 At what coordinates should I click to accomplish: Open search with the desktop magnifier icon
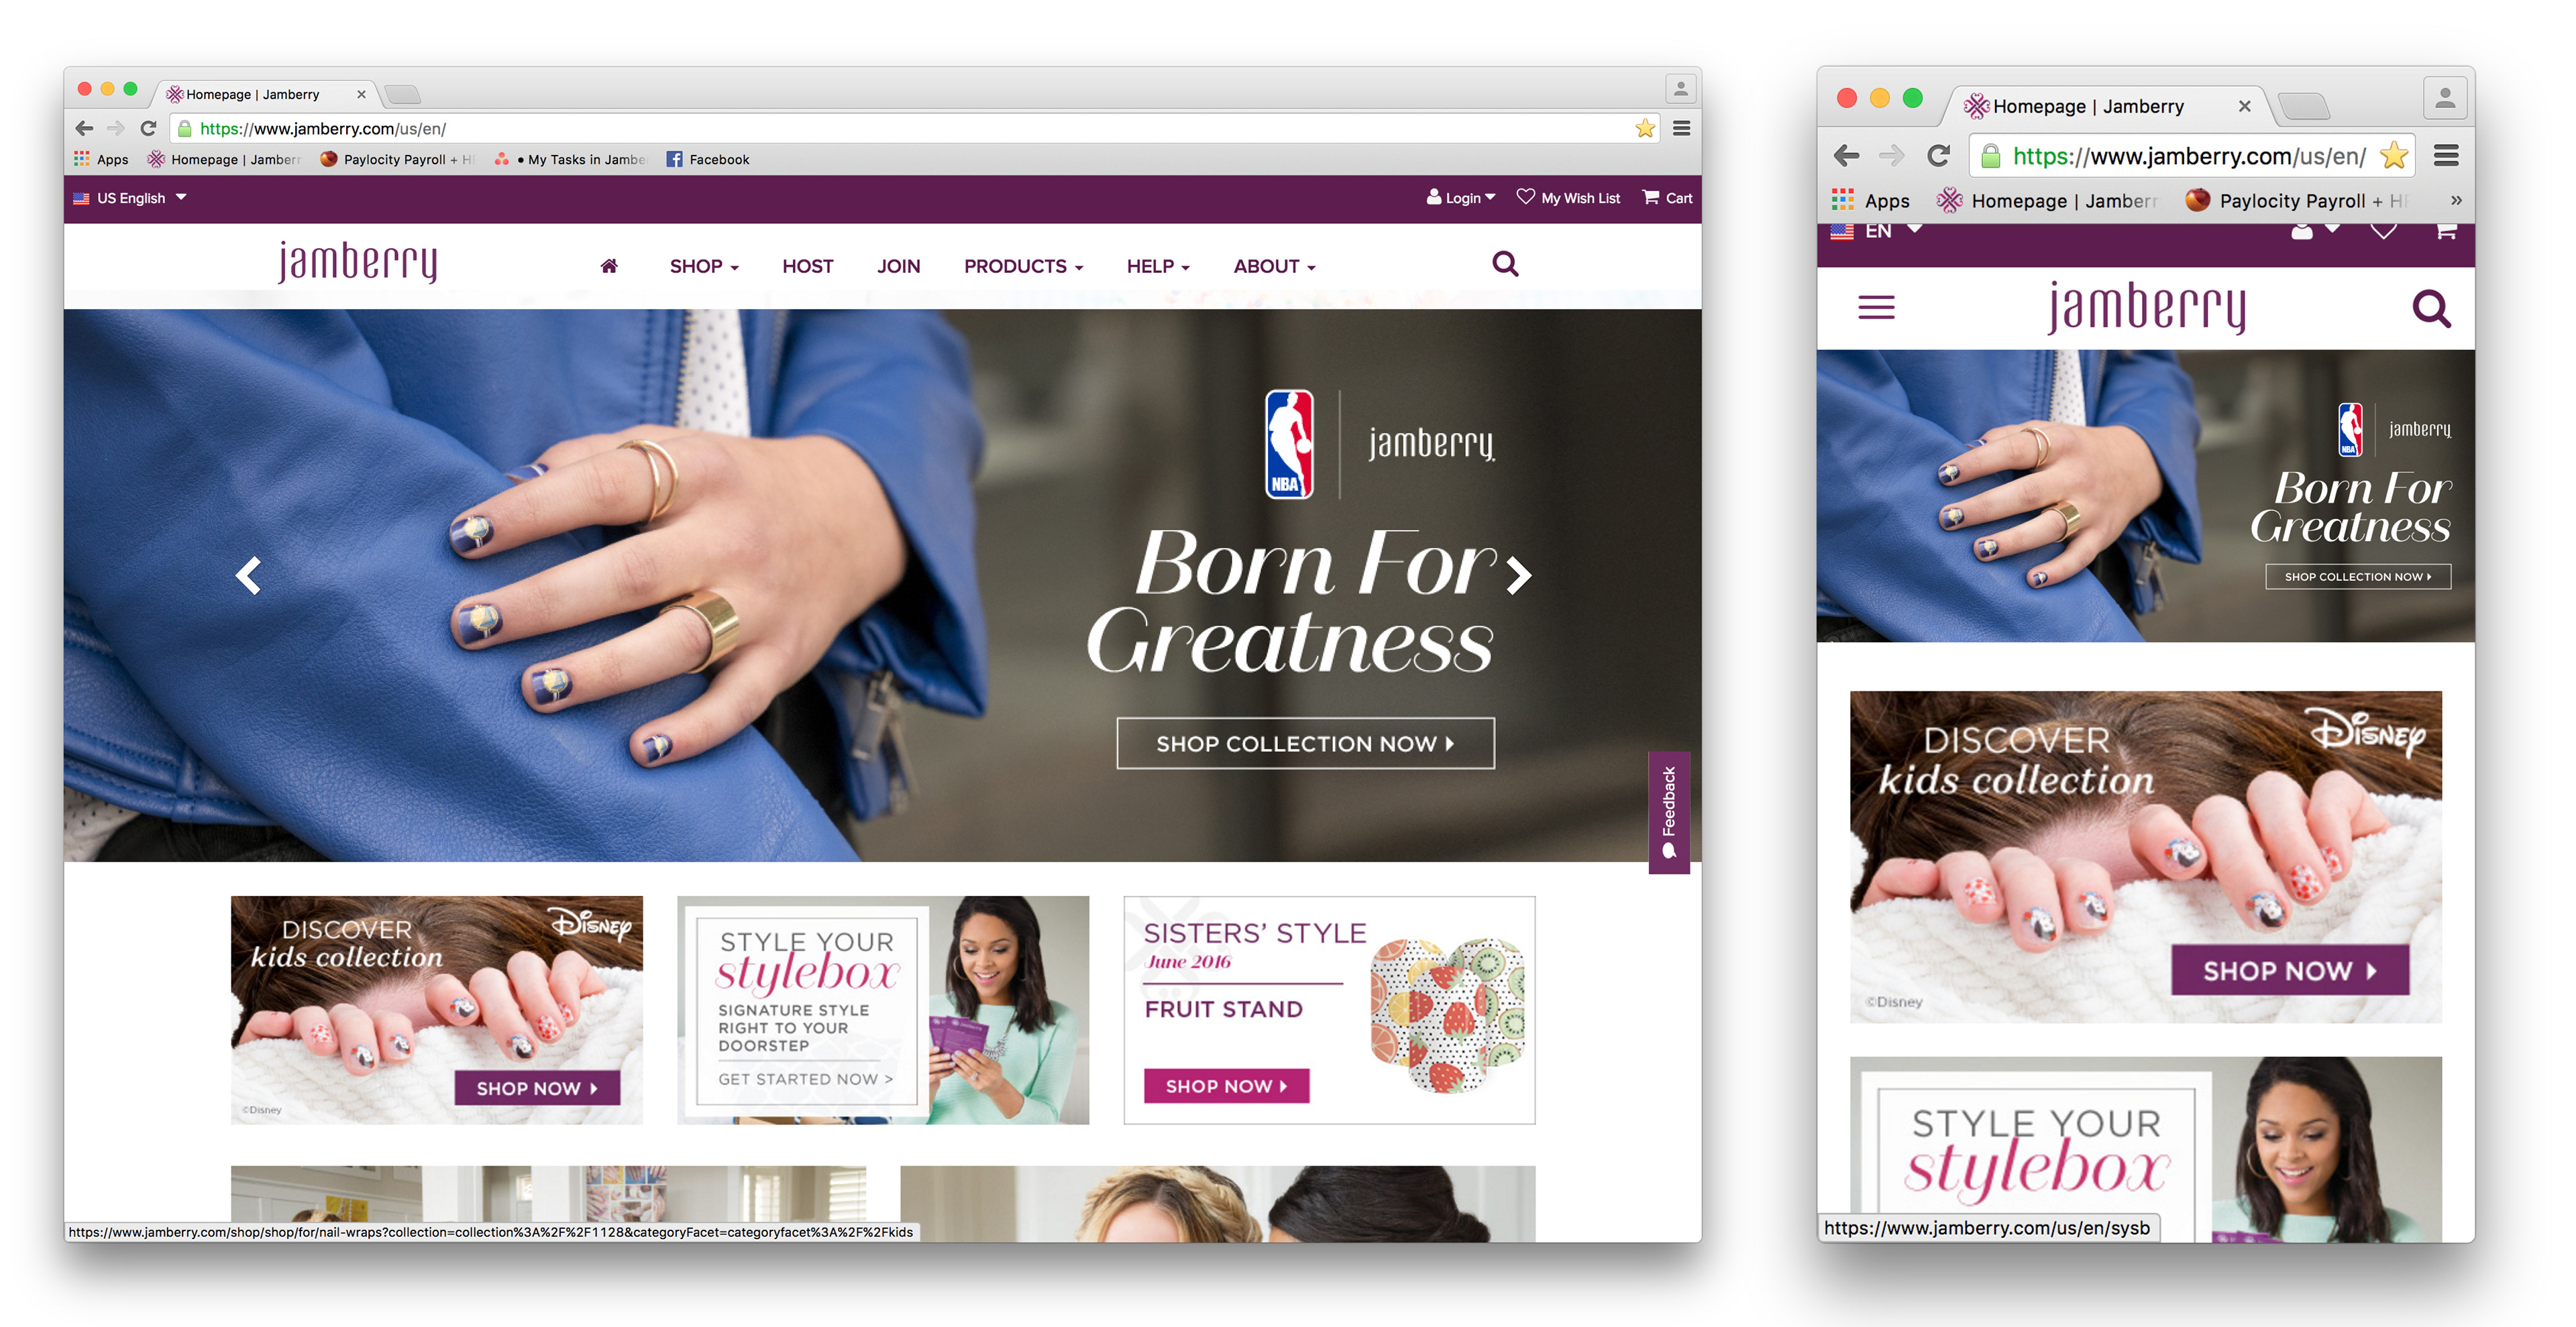1505,264
